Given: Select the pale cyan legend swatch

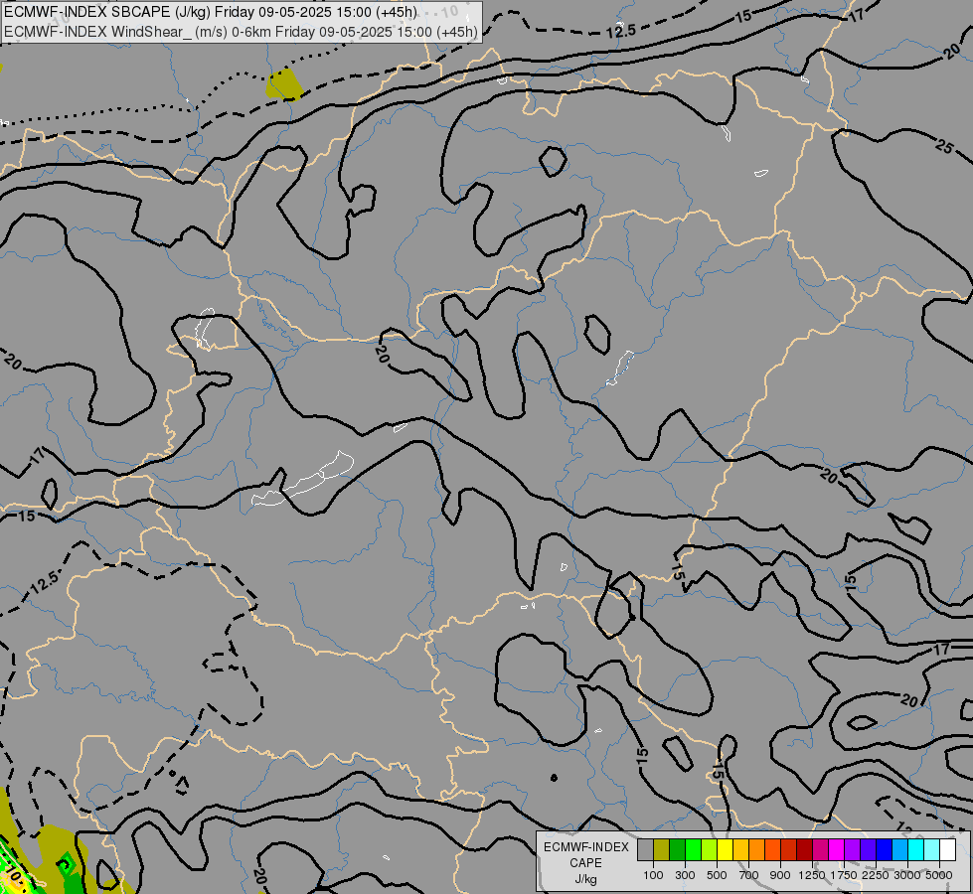Looking at the screenshot, I should point(932,850).
